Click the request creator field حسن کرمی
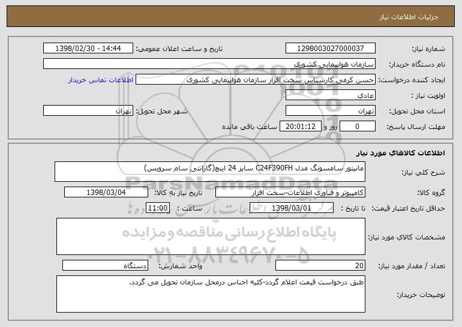This screenshot has height=327, width=462. tap(256, 80)
